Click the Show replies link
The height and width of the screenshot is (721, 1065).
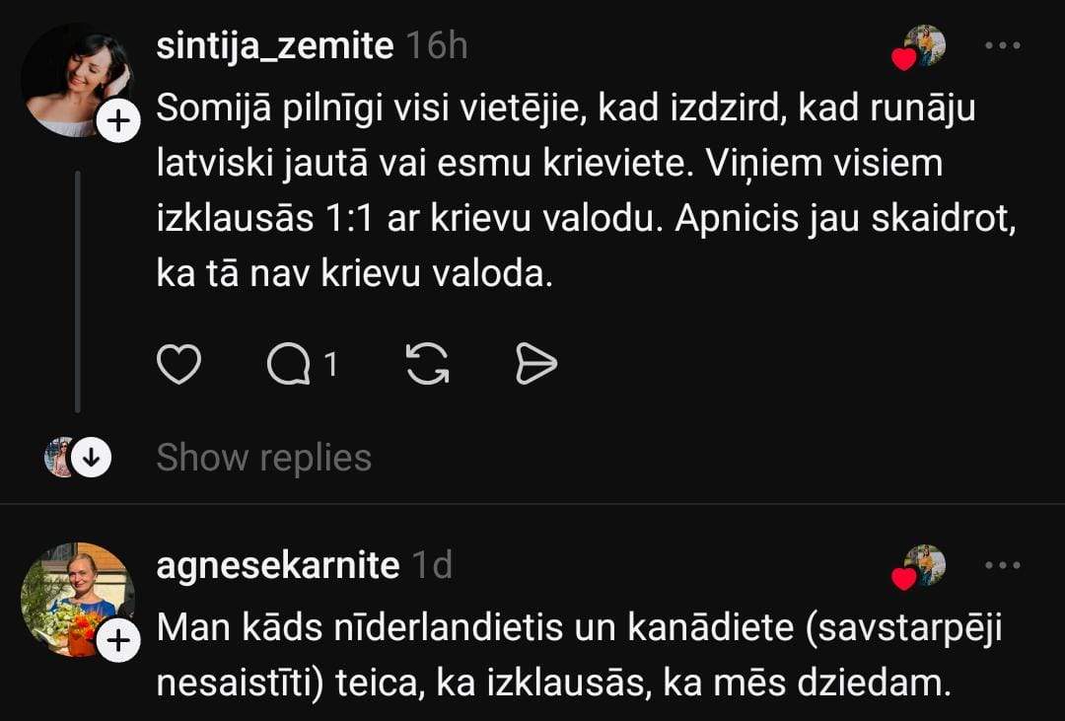tap(263, 458)
